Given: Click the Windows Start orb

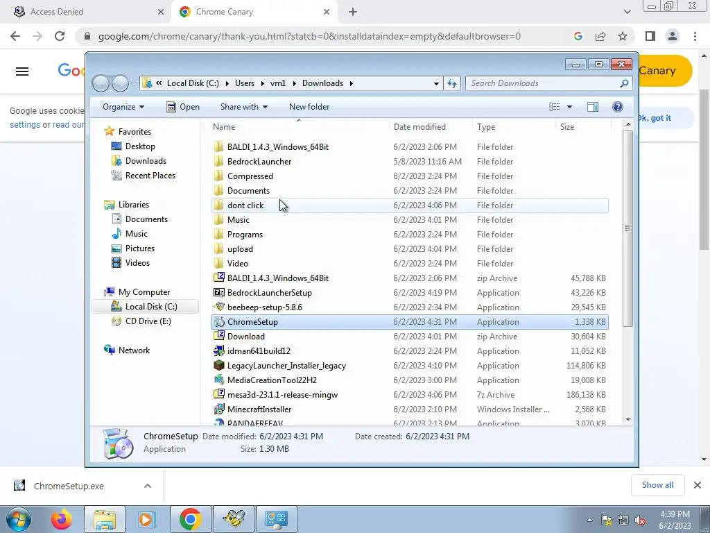Looking at the screenshot, I should click(x=19, y=519).
